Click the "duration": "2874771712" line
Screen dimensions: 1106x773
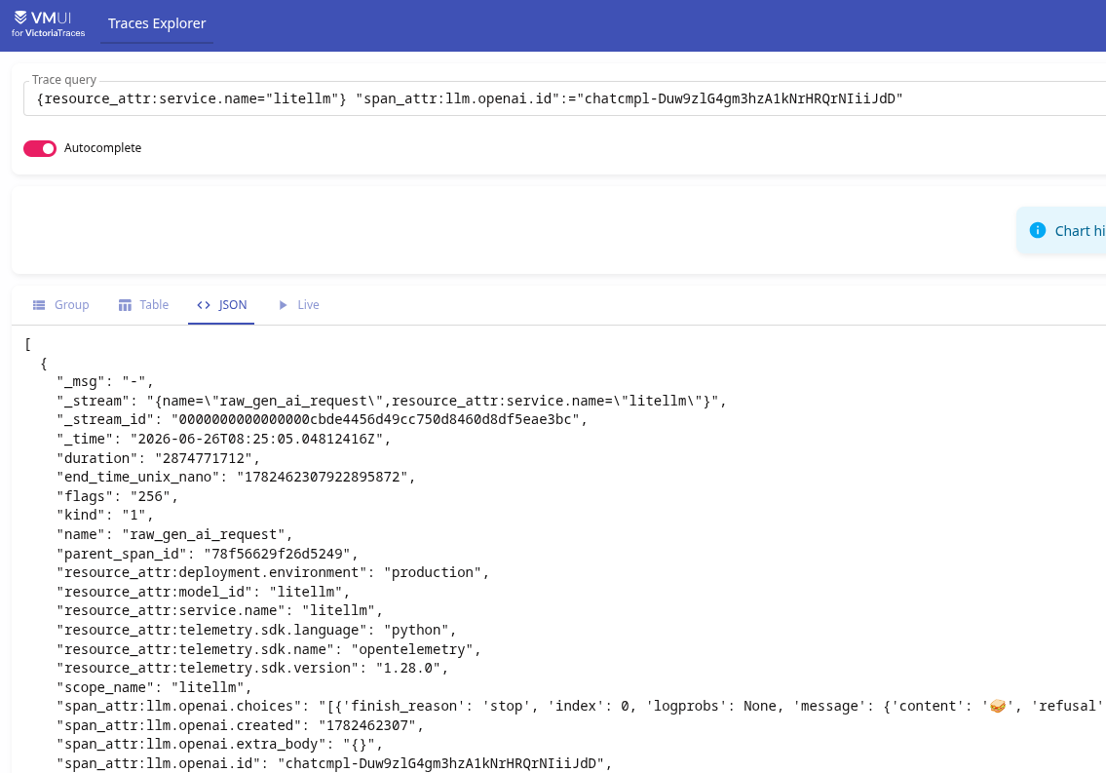(158, 458)
